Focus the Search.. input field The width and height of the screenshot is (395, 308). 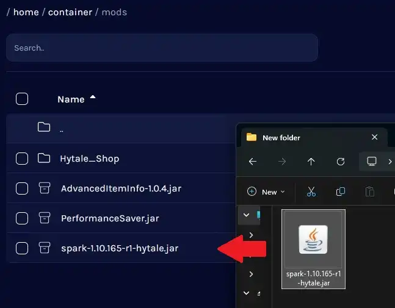click(x=162, y=48)
